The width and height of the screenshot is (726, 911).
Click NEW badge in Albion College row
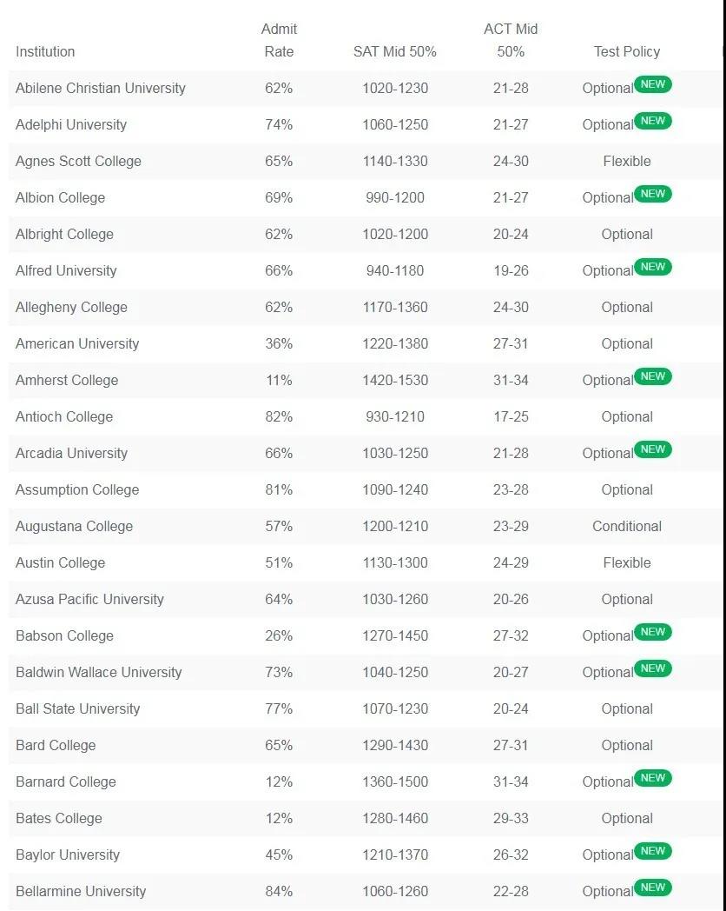(653, 194)
